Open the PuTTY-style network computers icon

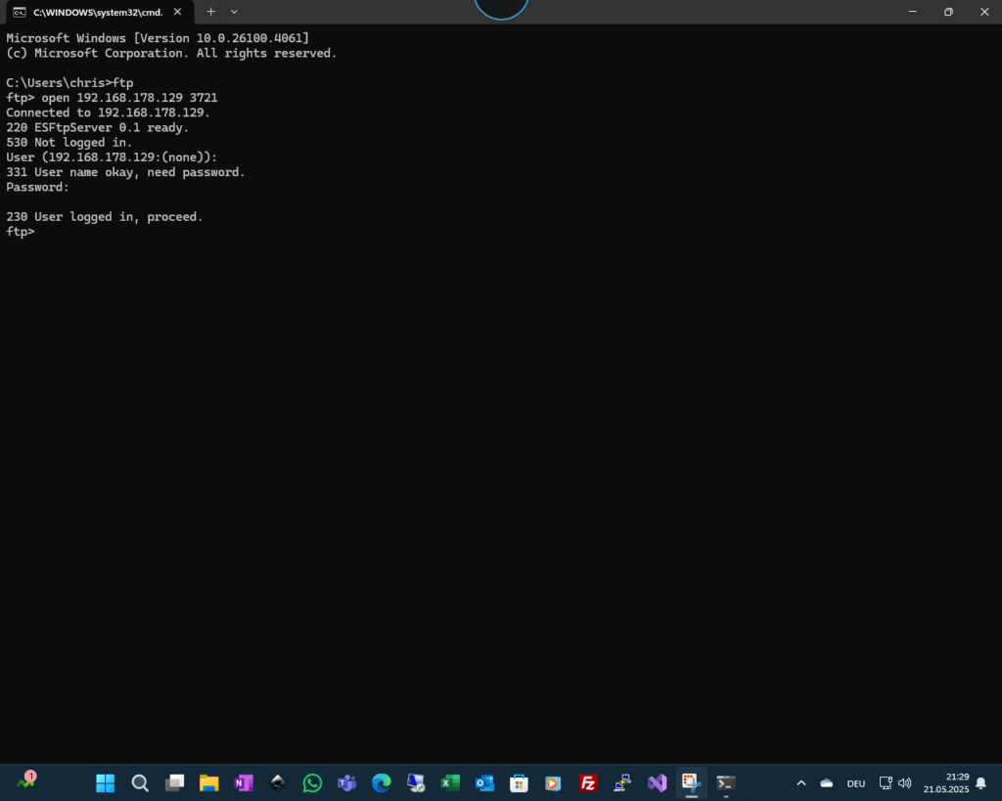click(x=622, y=783)
